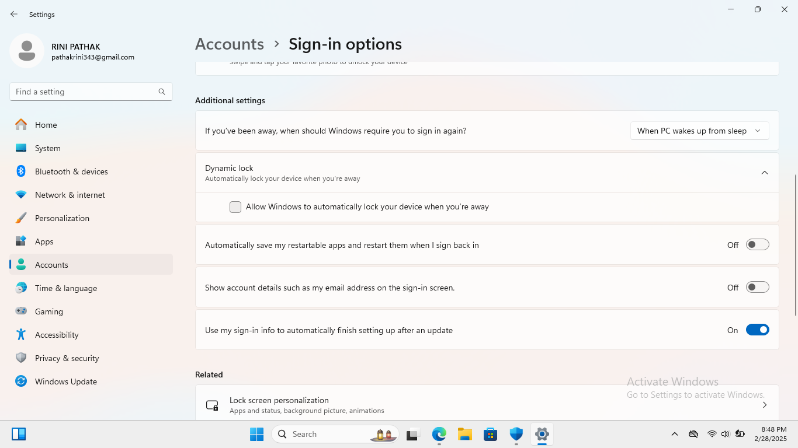Launch Microsoft Edge from the taskbar
Image resolution: width=798 pixels, height=448 pixels.
click(x=439, y=434)
